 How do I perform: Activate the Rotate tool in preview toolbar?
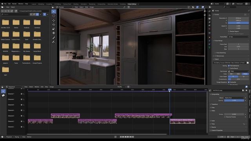coord(54,25)
